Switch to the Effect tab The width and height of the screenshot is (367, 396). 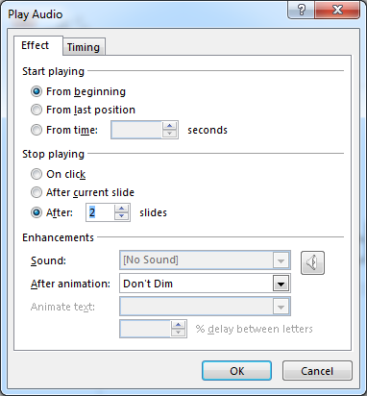36,45
